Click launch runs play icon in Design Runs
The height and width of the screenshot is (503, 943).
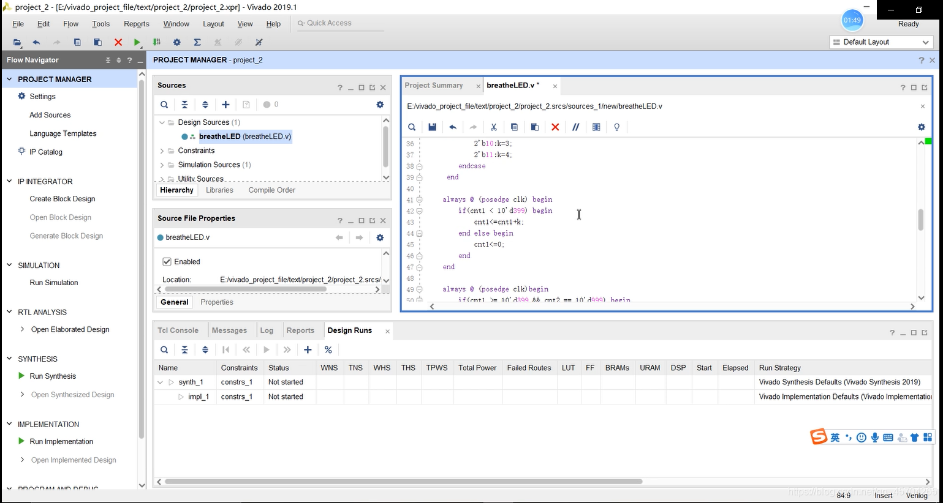[x=267, y=350]
